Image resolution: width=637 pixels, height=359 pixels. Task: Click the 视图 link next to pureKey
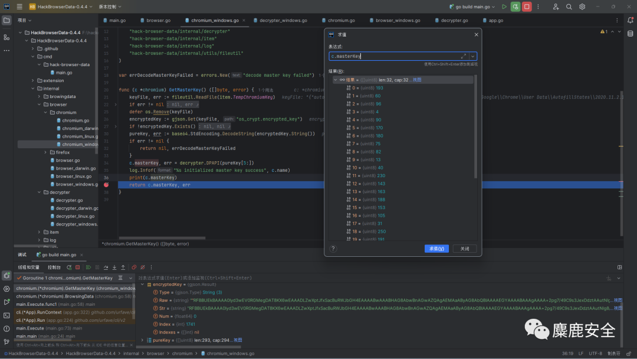pyautogui.click(x=238, y=340)
